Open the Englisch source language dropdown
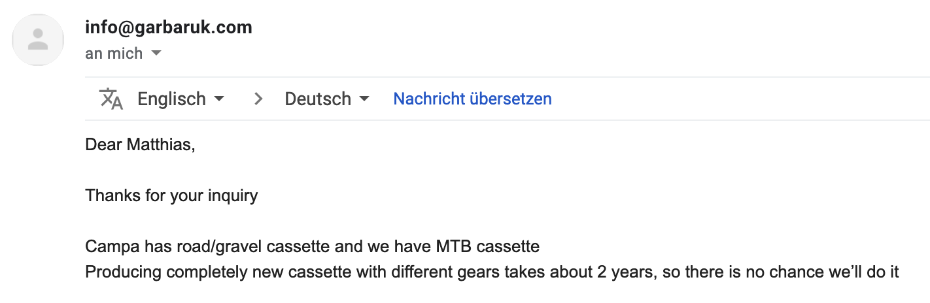This screenshot has height=303, width=930. (x=172, y=99)
